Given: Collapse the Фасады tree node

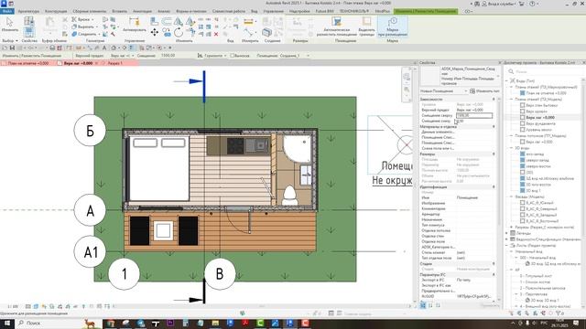Looking at the screenshot, I should tap(512, 196).
